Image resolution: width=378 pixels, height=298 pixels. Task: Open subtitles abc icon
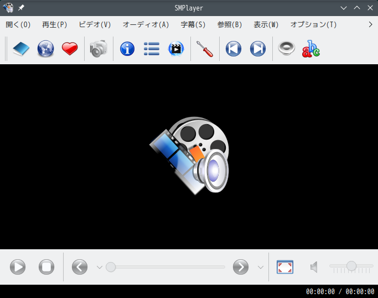click(x=311, y=49)
